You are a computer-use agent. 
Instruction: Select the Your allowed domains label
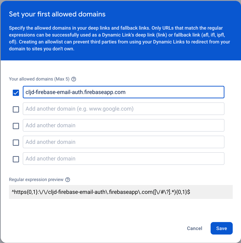click(x=39, y=79)
